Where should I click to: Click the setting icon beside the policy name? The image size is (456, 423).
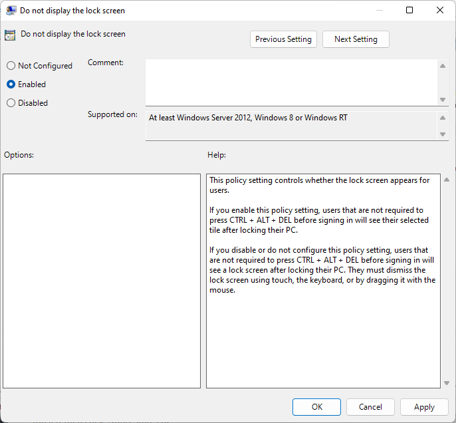[x=11, y=35]
